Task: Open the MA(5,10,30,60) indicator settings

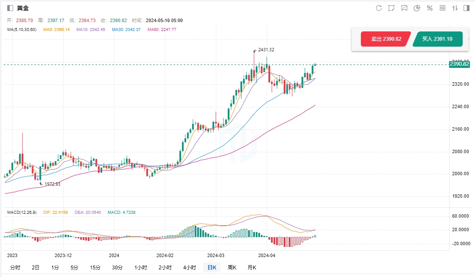Action: point(22,30)
